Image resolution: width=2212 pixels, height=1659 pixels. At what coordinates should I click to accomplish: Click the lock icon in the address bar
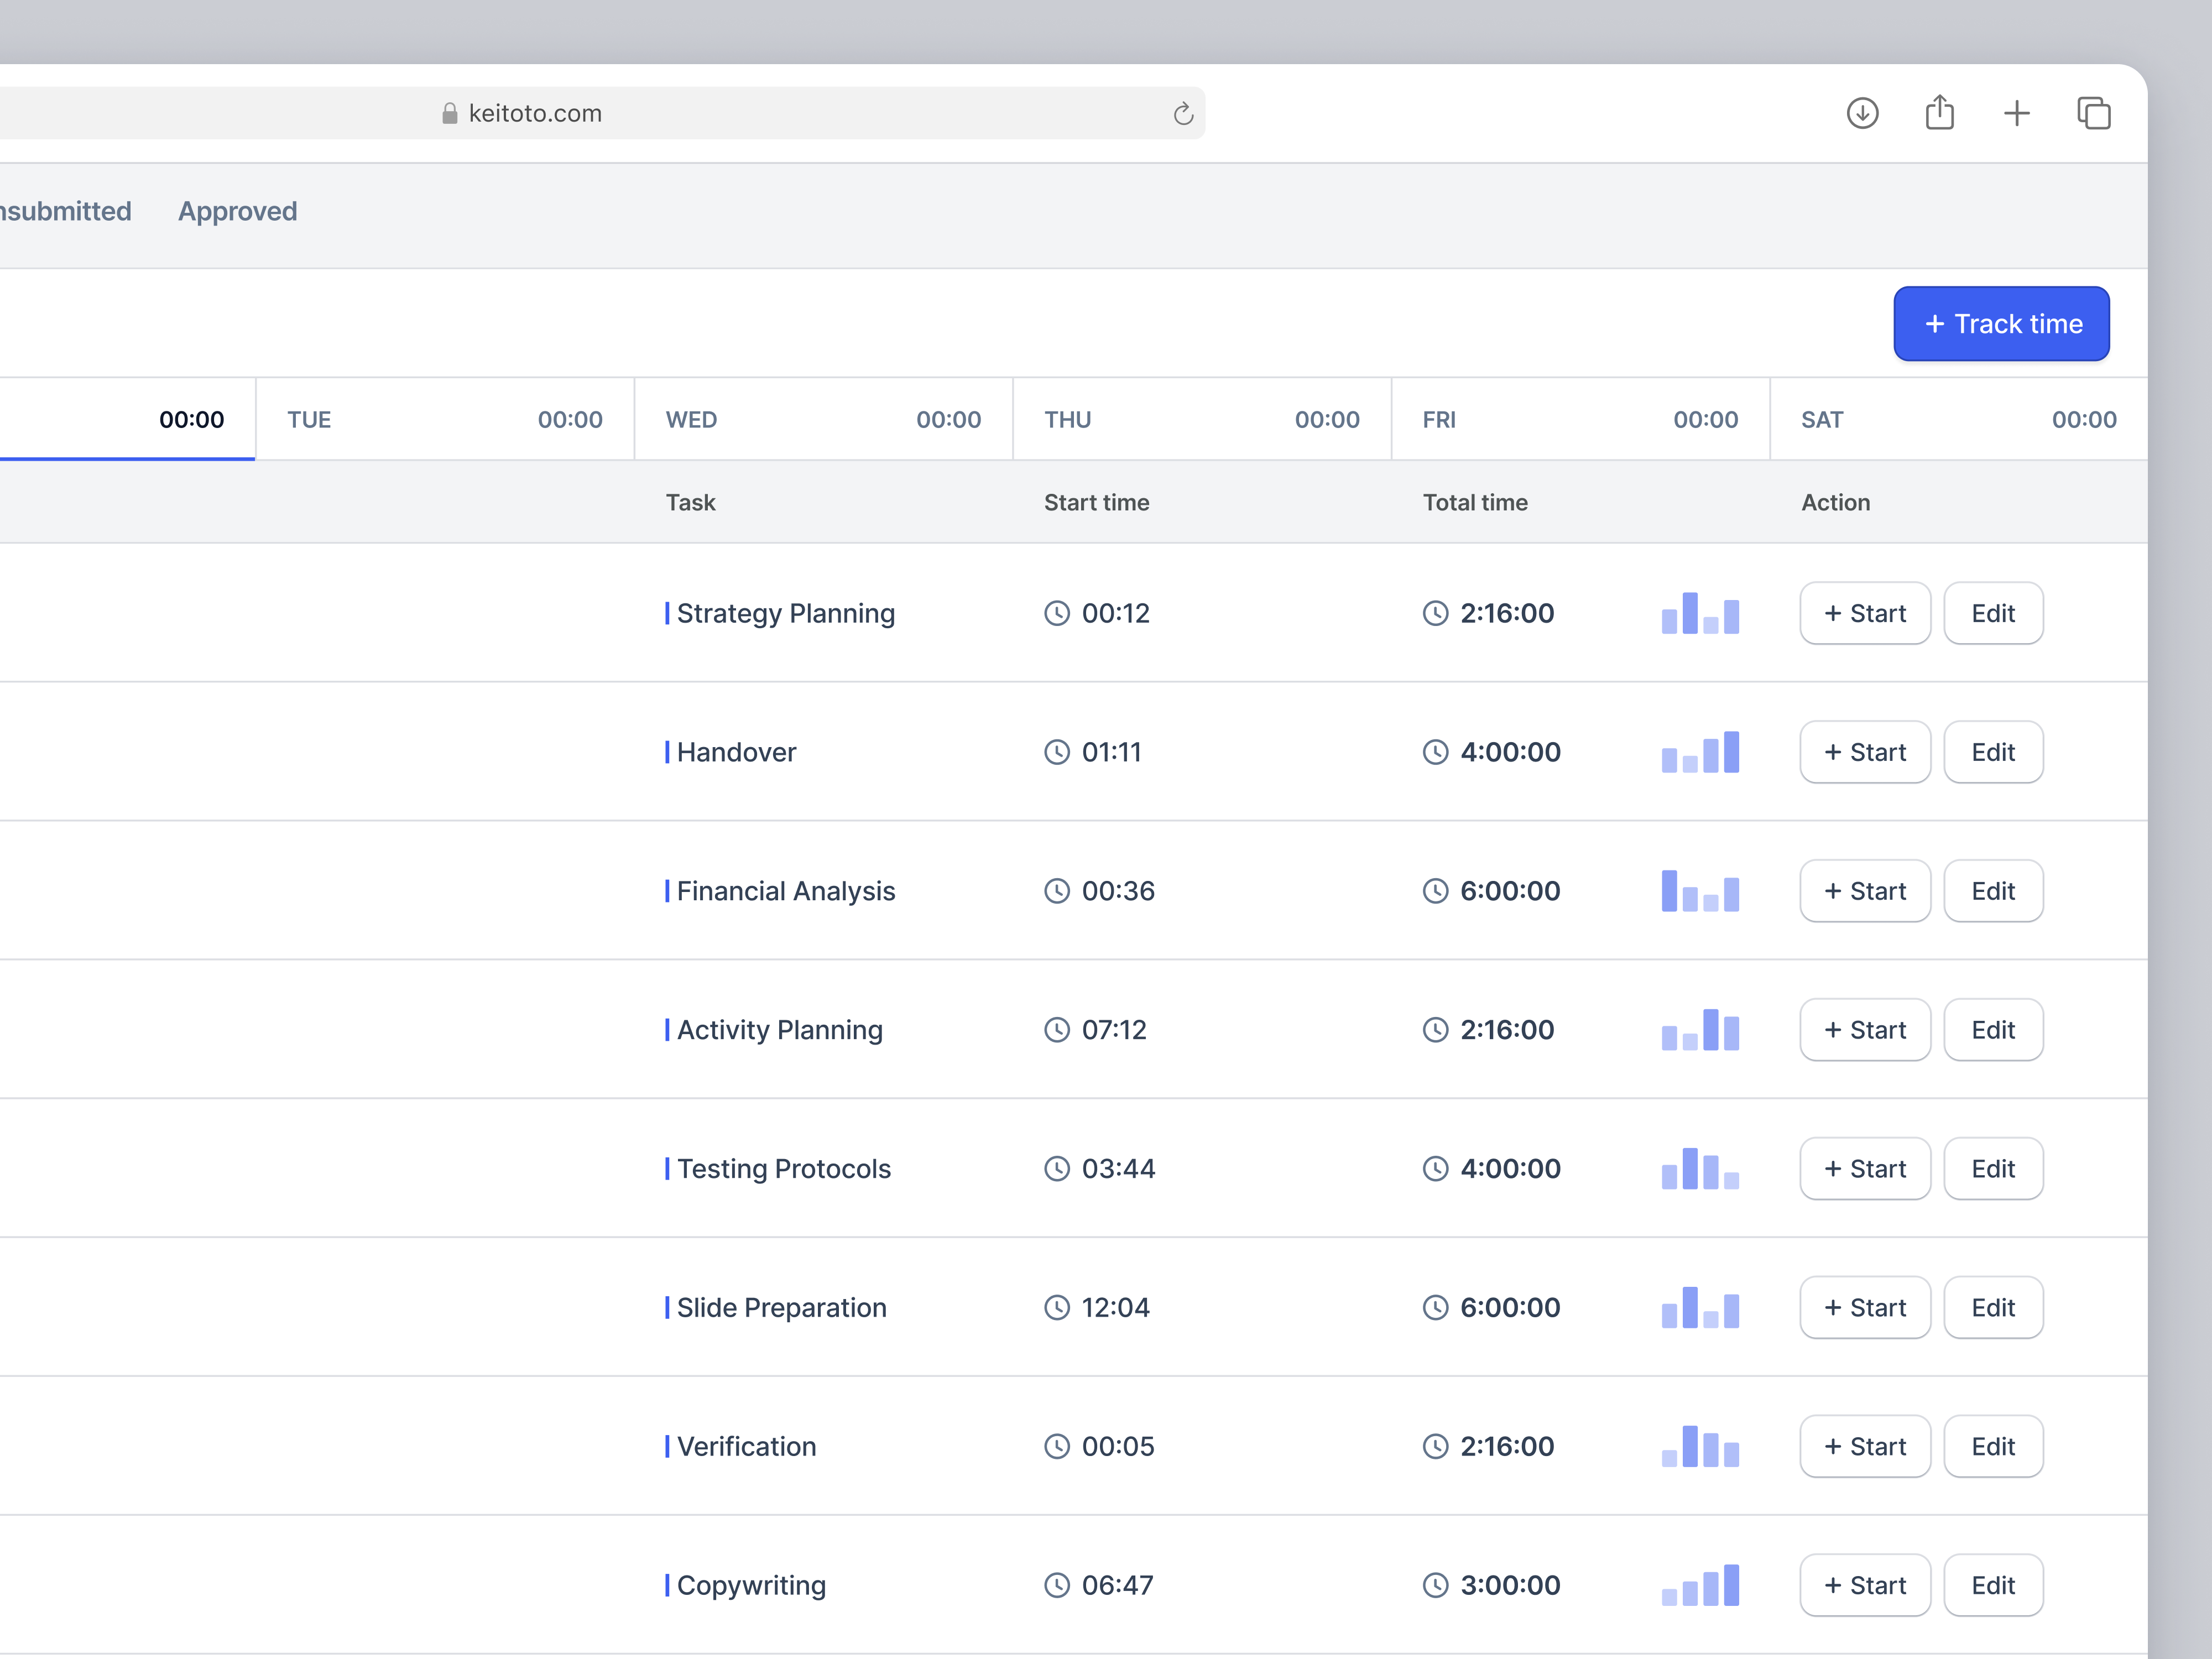point(450,113)
